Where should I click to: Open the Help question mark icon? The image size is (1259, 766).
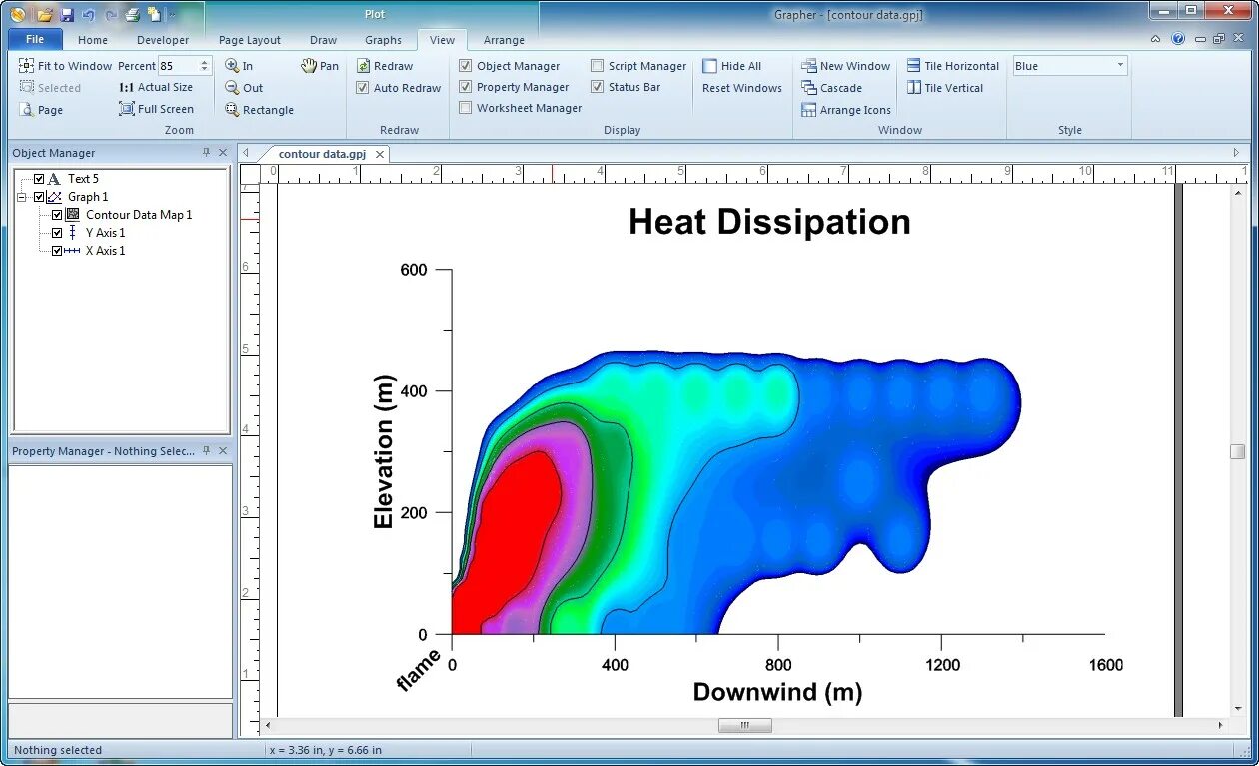tap(1178, 40)
